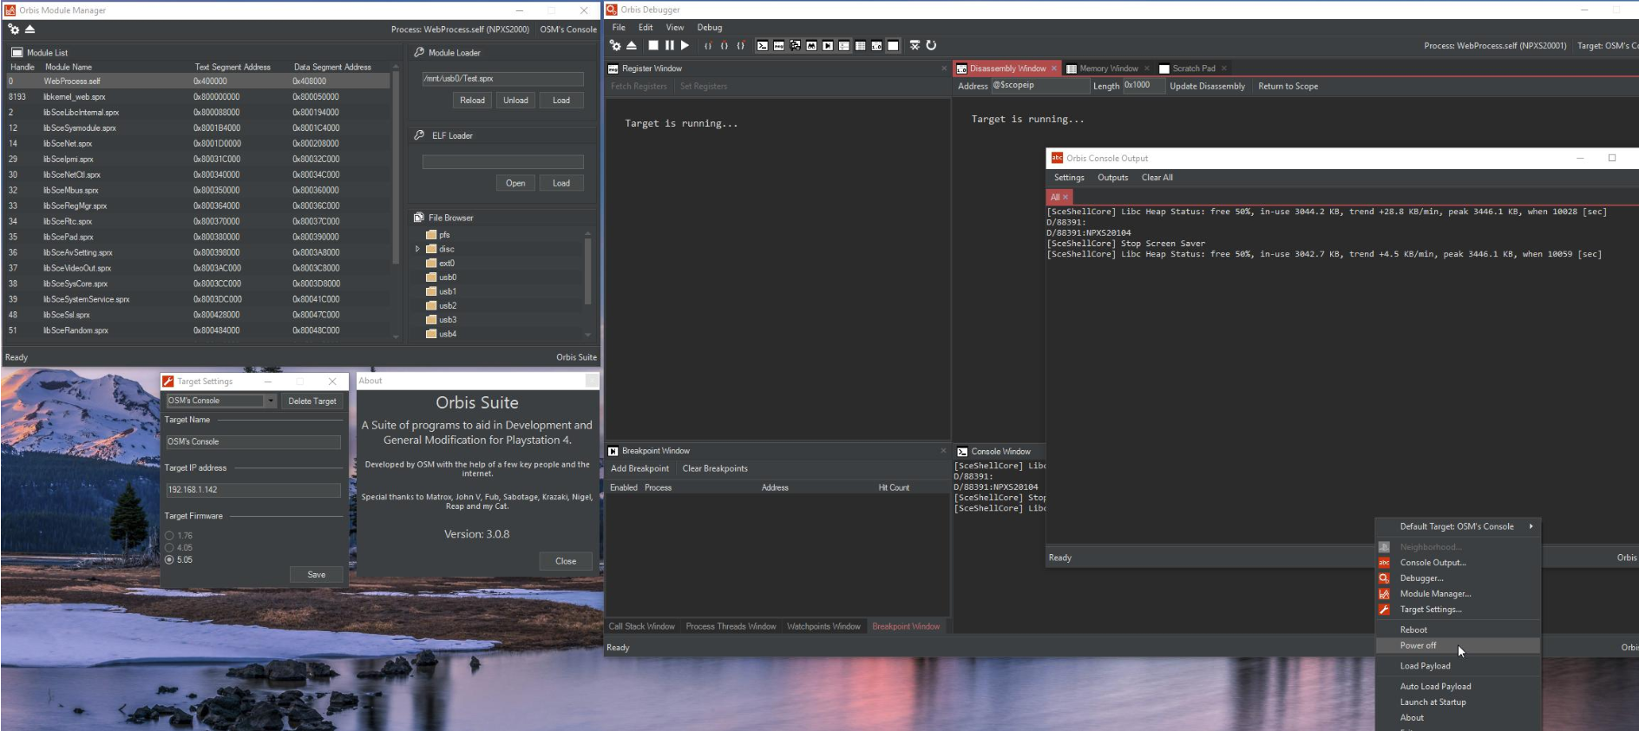The image size is (1639, 731).
Task: Click the refresh arrow icon in Debugger toolbar
Action: click(x=931, y=45)
